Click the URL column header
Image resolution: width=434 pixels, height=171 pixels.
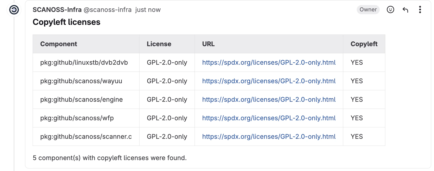[269, 44]
